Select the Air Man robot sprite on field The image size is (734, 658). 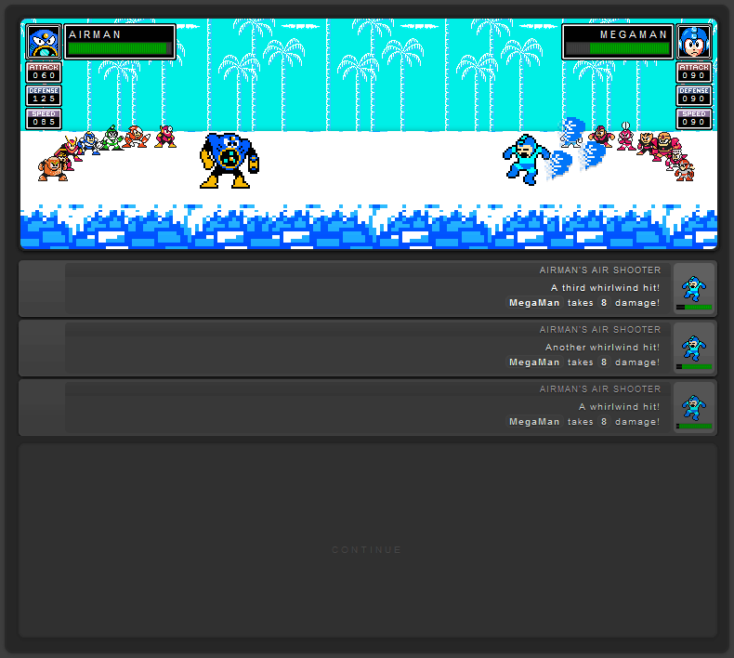229,161
